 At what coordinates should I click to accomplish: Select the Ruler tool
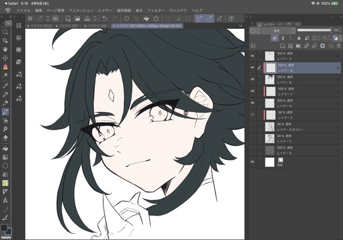[x=5, y=192]
